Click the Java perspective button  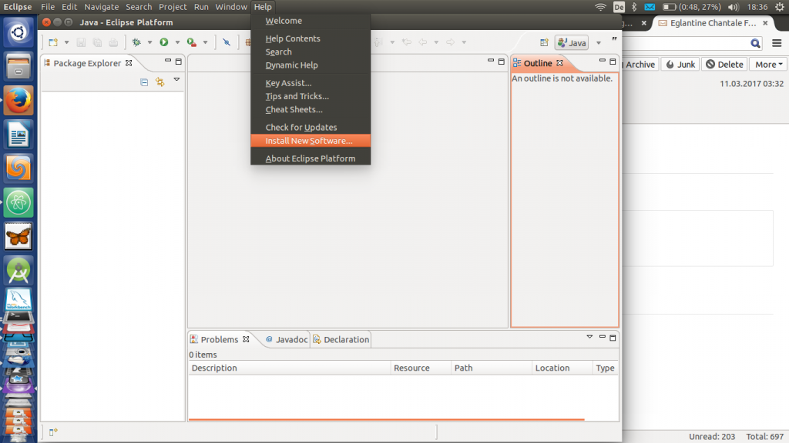click(x=572, y=43)
